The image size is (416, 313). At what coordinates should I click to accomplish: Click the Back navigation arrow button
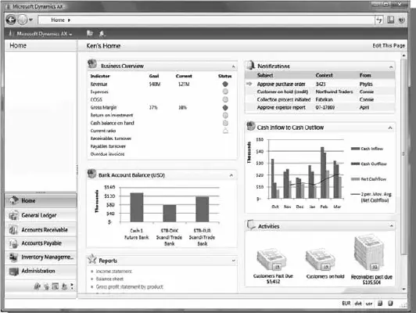[11, 20]
